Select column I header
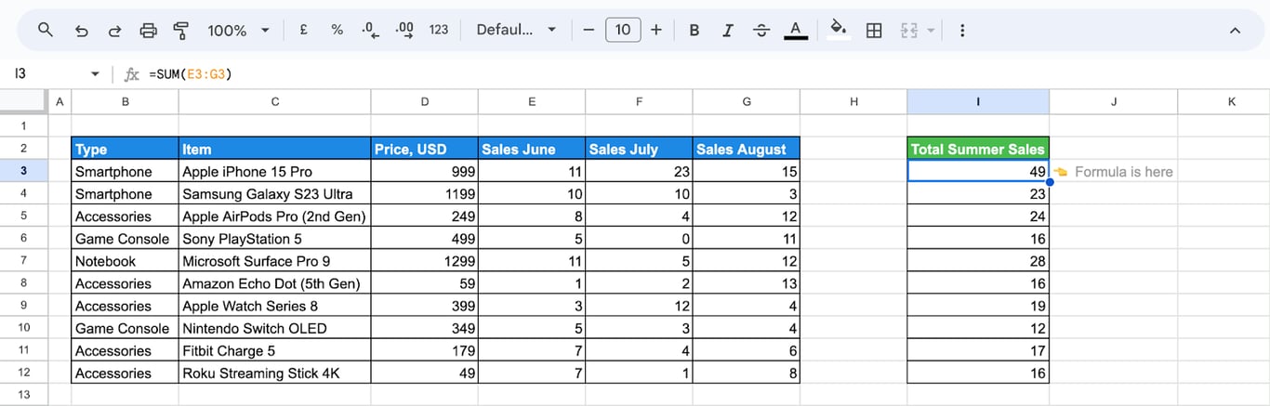The height and width of the screenshot is (406, 1270). 978,101
